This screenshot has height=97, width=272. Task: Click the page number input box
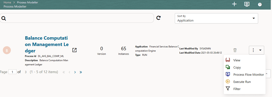coord(12,72)
